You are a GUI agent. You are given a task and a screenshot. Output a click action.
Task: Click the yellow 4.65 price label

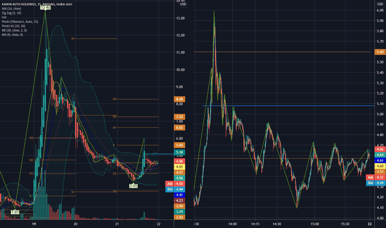point(179,167)
